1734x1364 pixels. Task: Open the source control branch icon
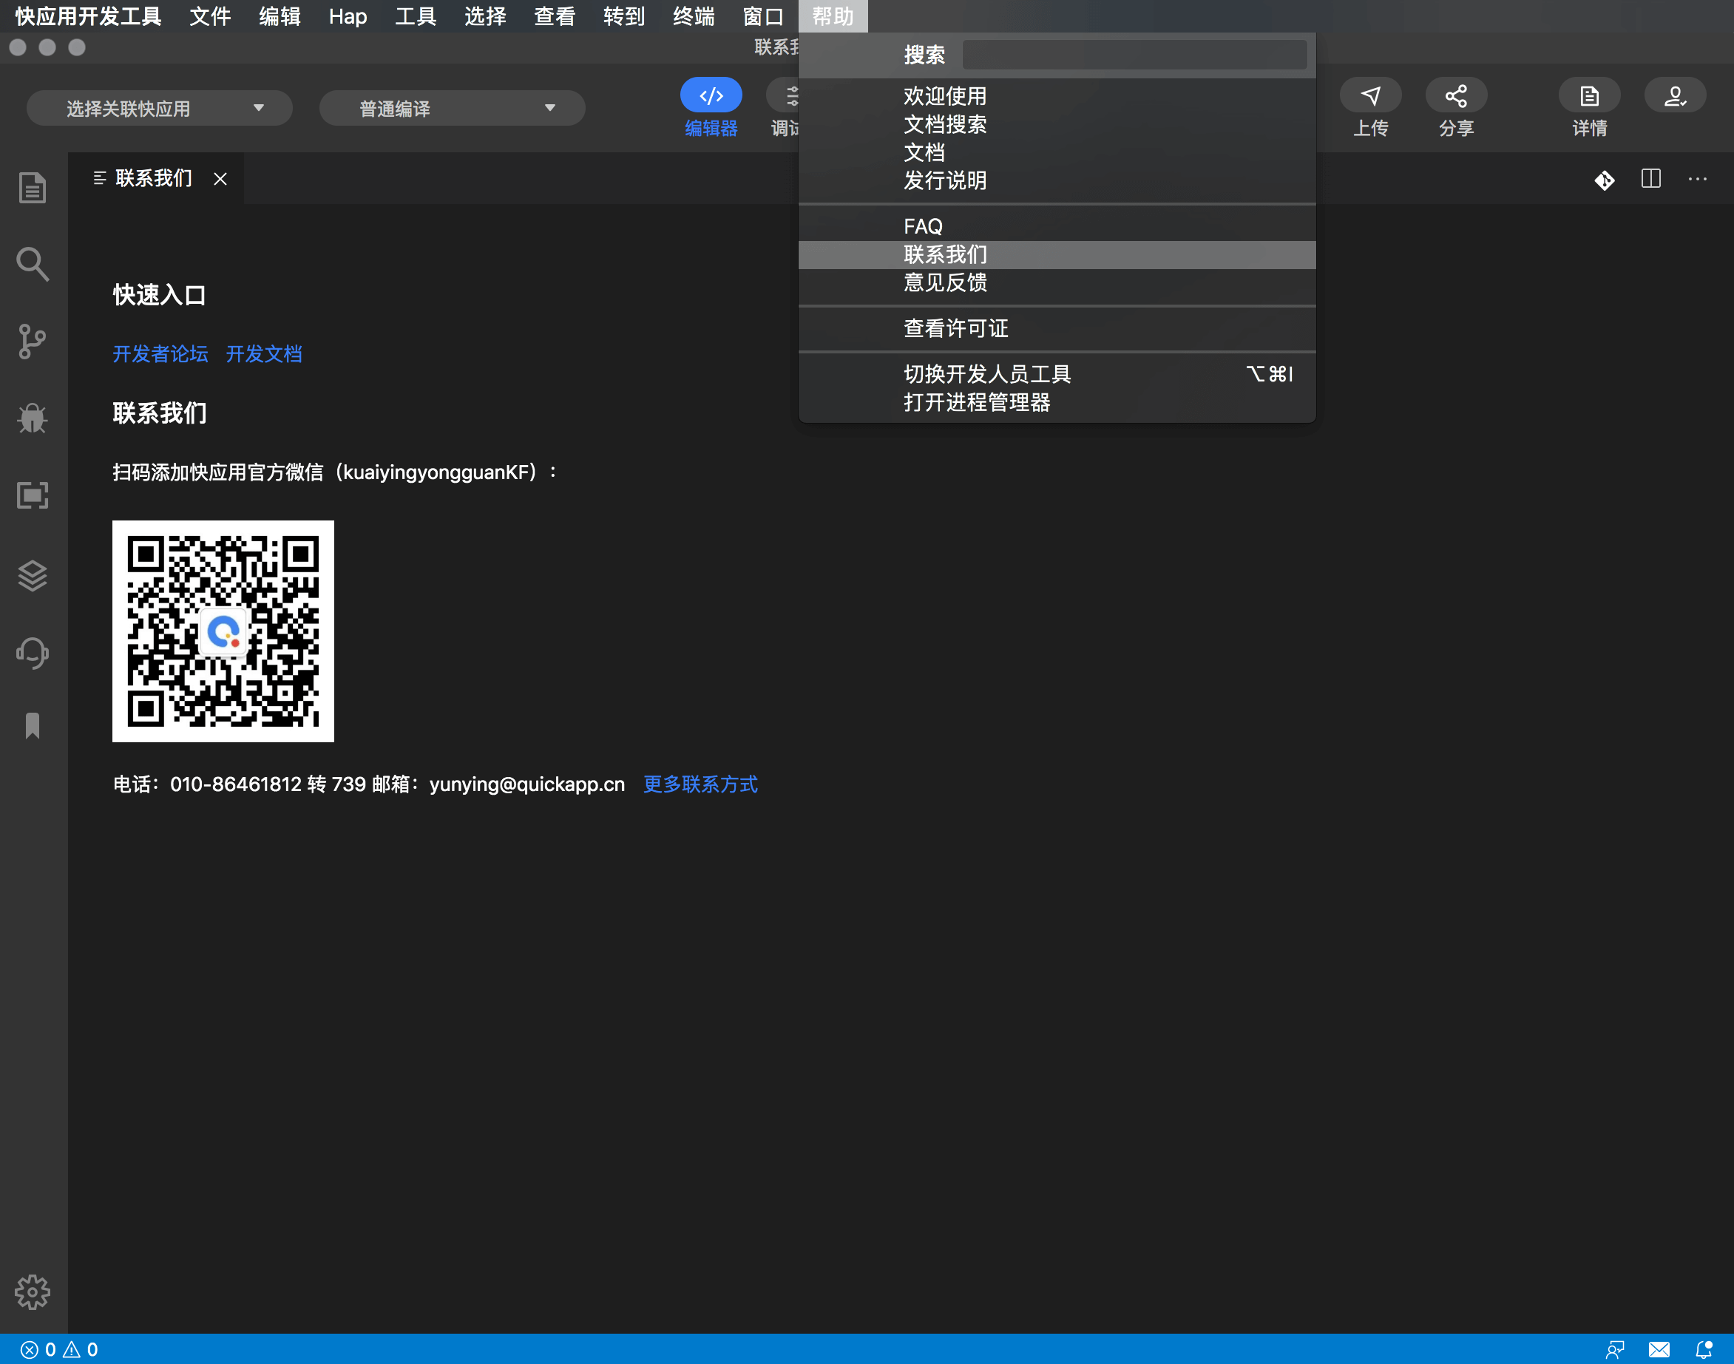pos(32,341)
